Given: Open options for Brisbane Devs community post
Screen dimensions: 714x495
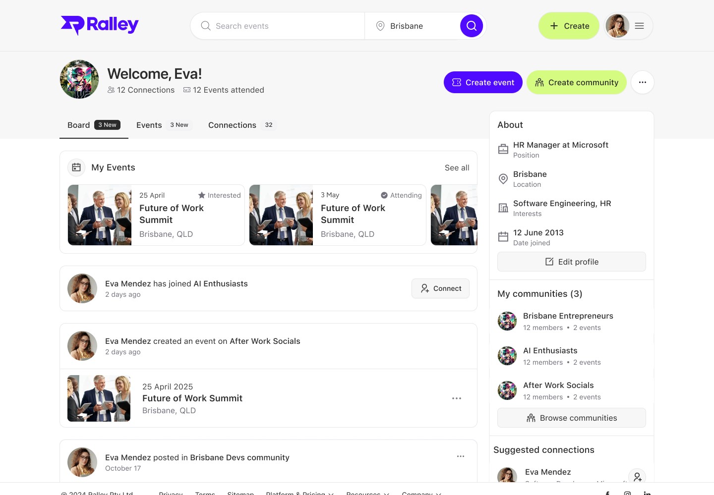Looking at the screenshot, I should [x=461, y=456].
